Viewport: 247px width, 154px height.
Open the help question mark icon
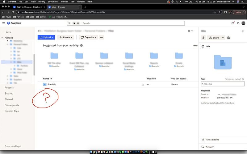pos(233,23)
